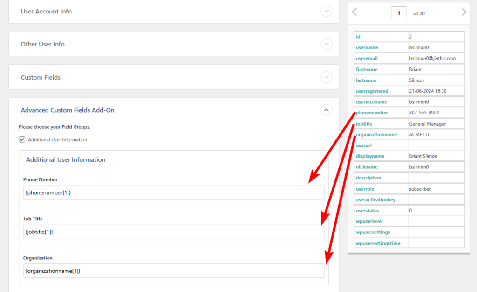
Task: Click the Phone Number merge tag field
Action: click(174, 192)
